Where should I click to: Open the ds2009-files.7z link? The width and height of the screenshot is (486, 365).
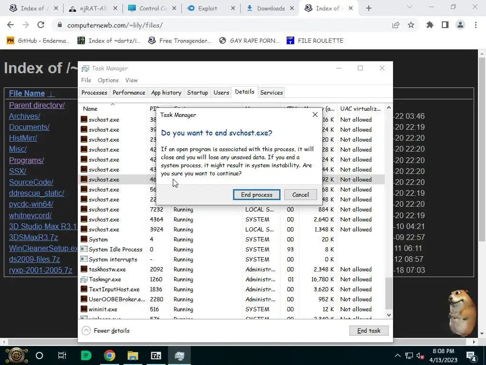(34, 259)
